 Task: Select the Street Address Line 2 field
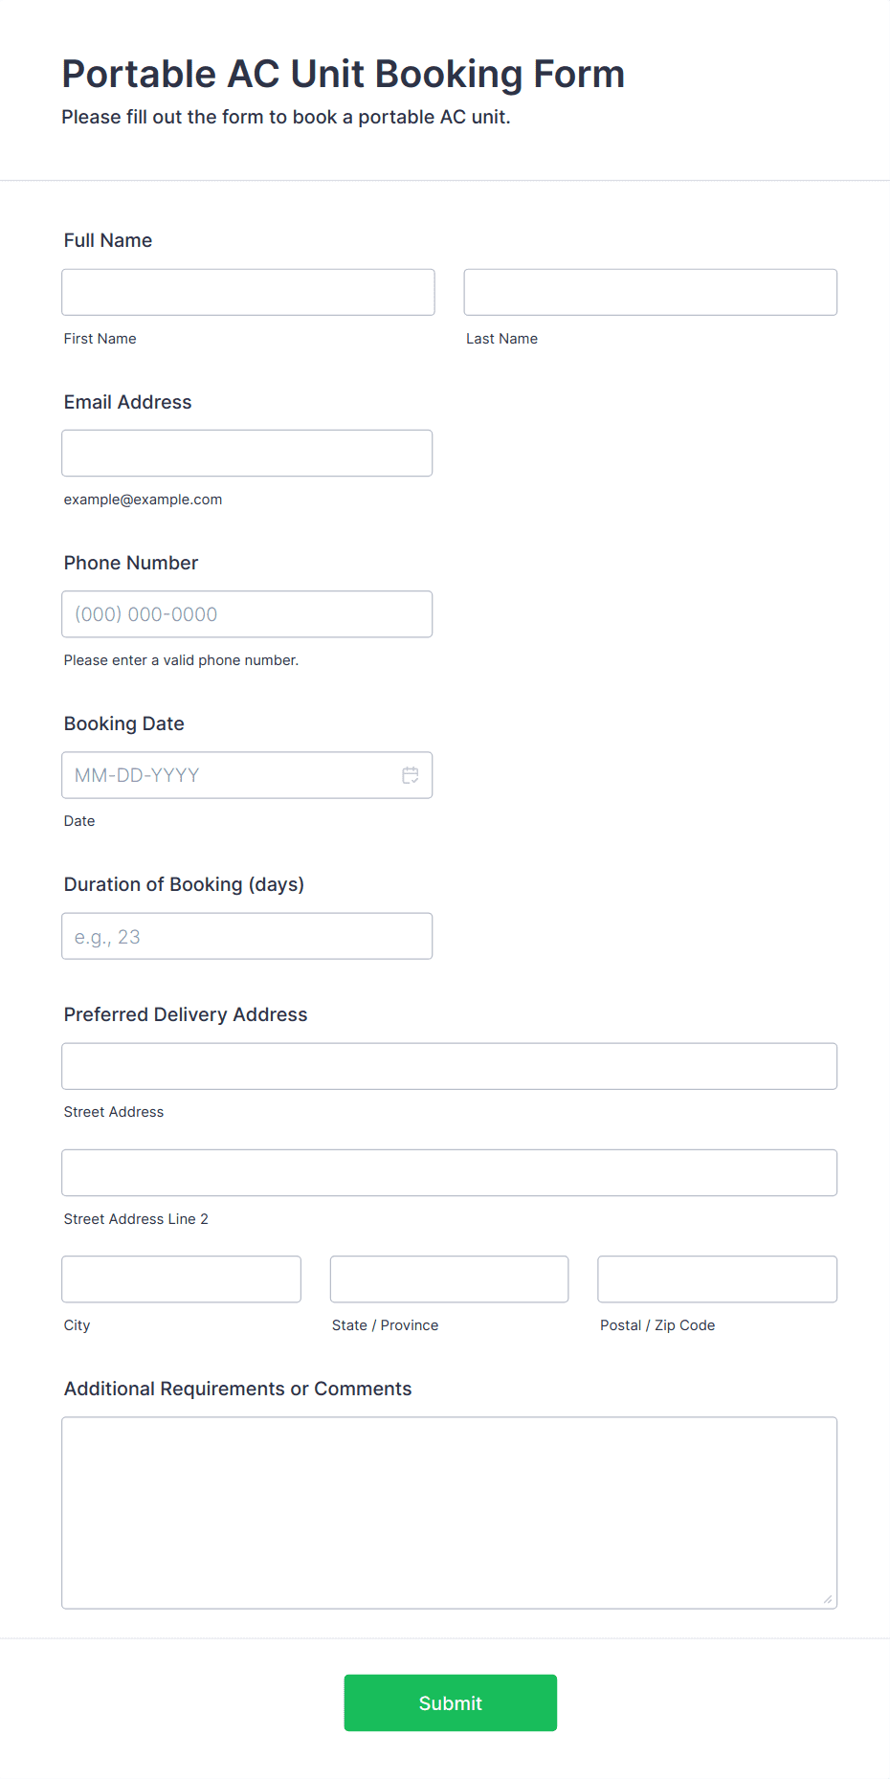click(x=449, y=1172)
